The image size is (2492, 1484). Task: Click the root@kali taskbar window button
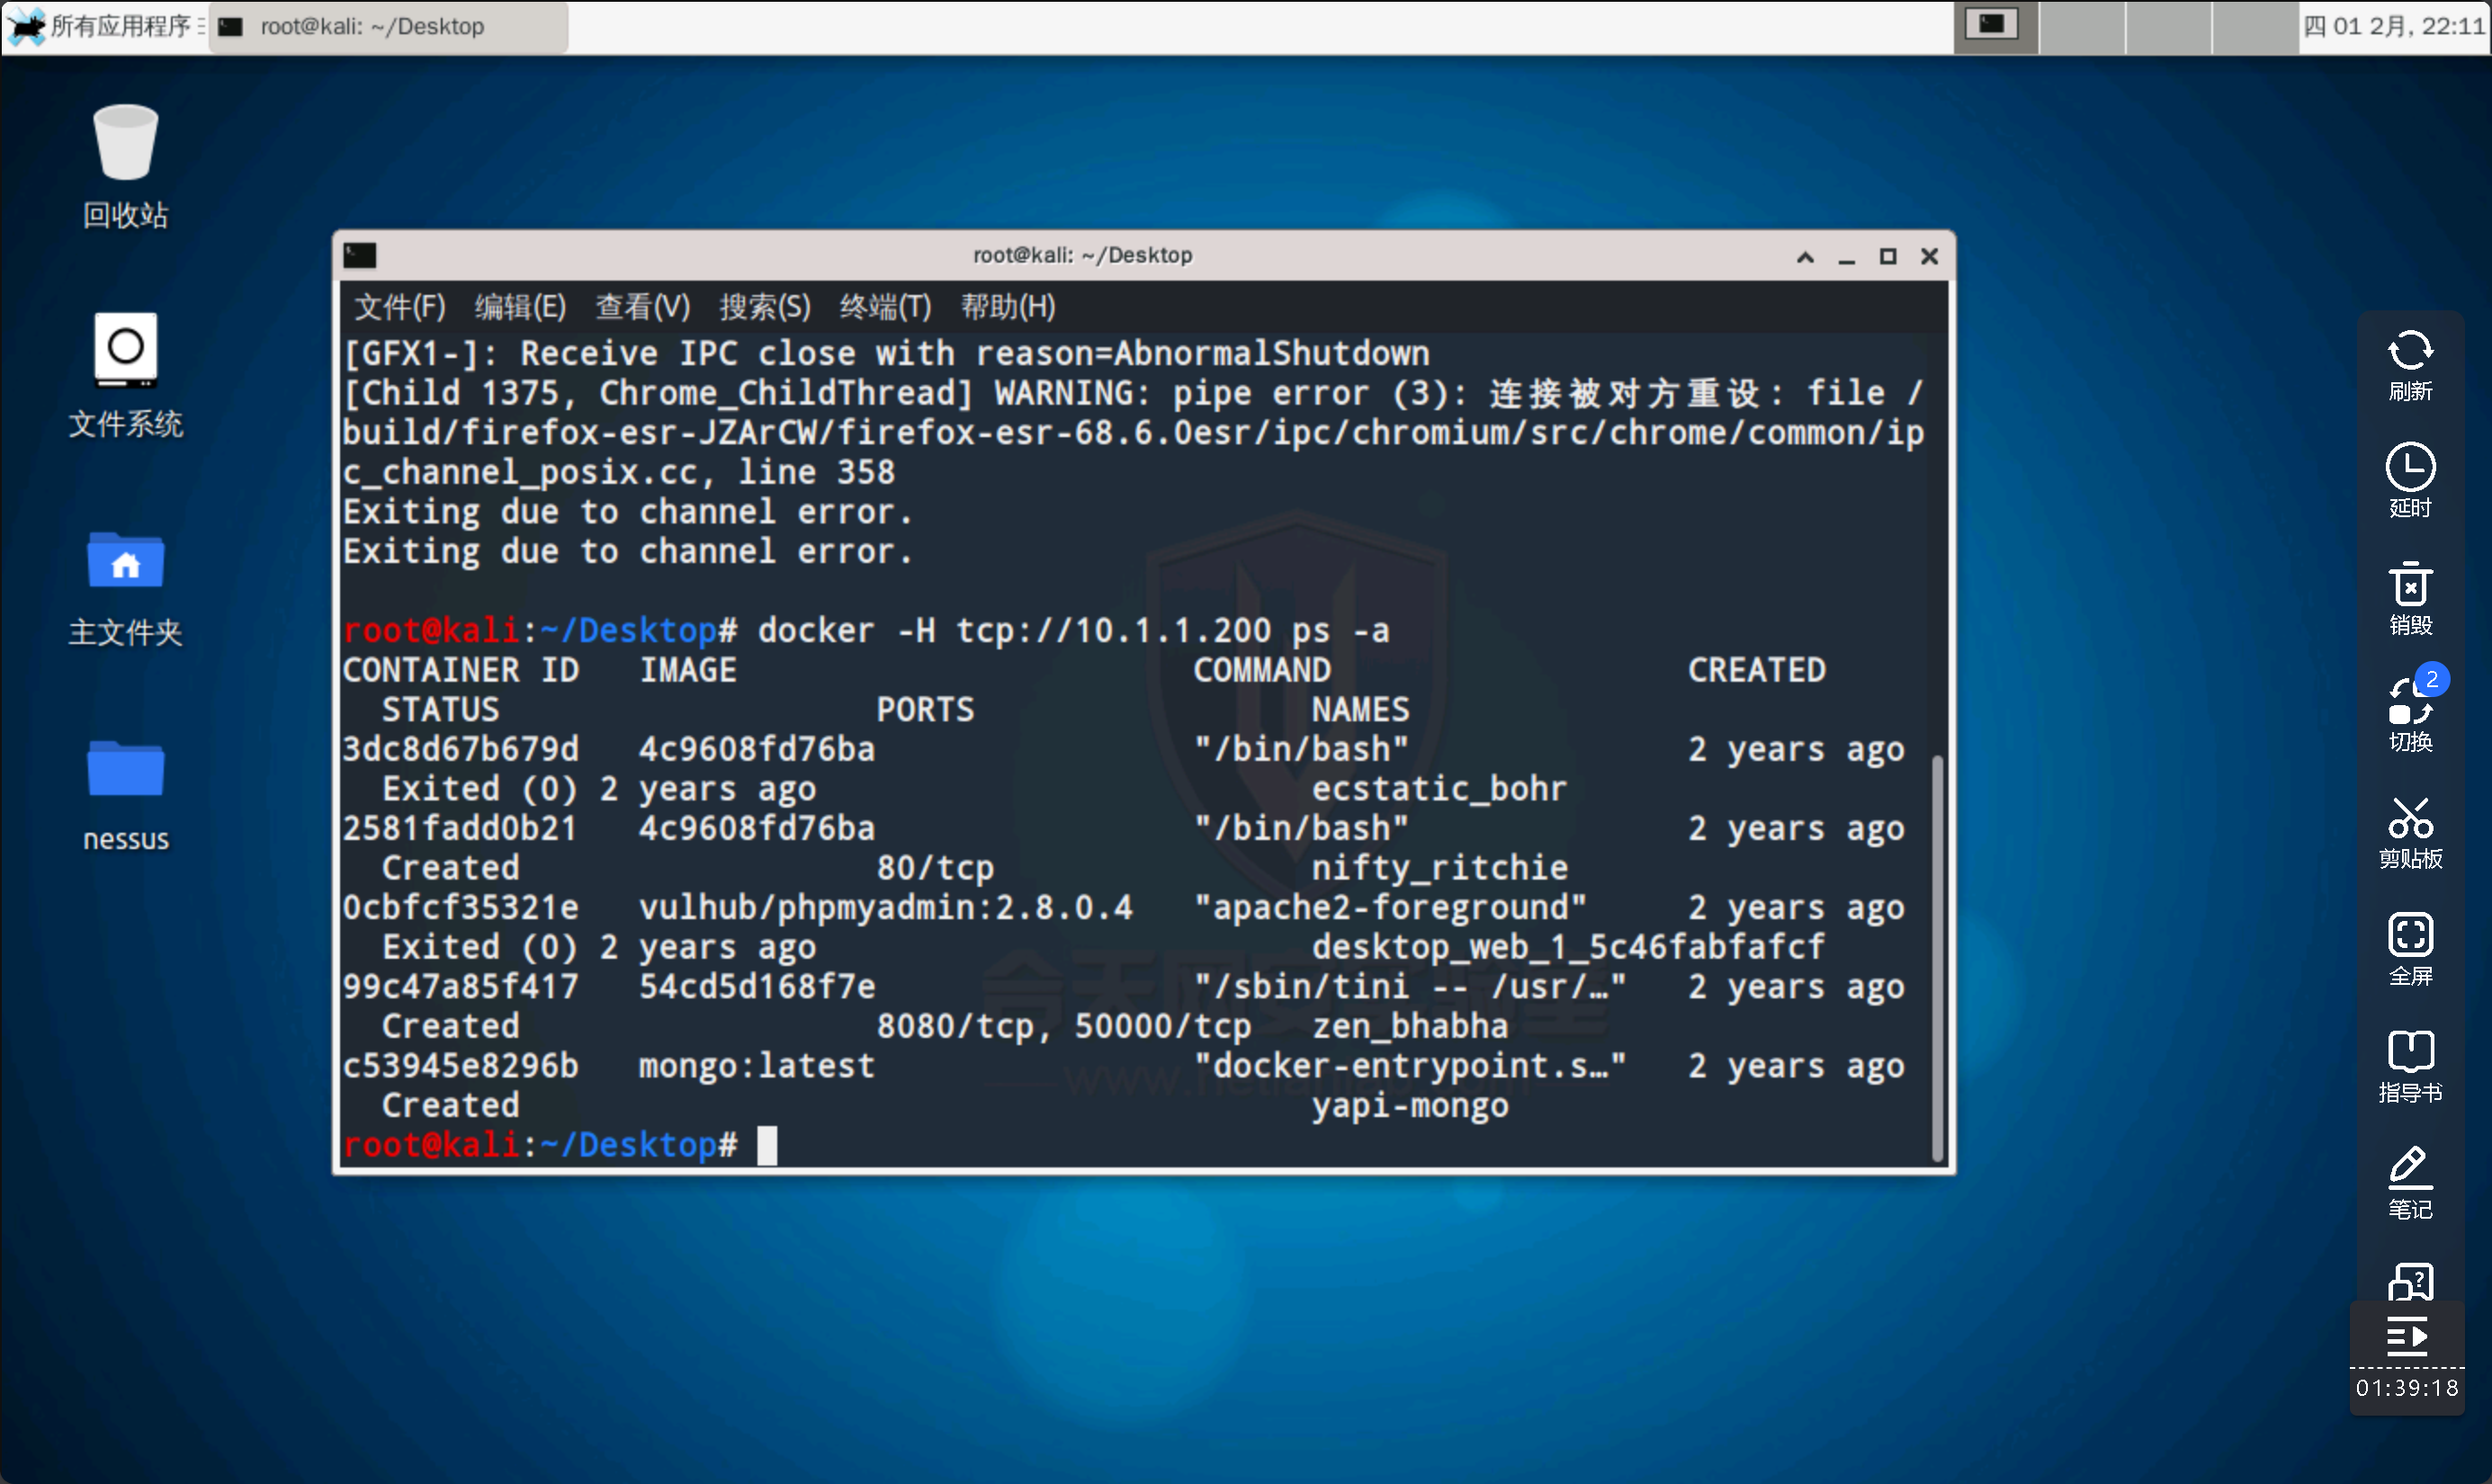[x=388, y=26]
